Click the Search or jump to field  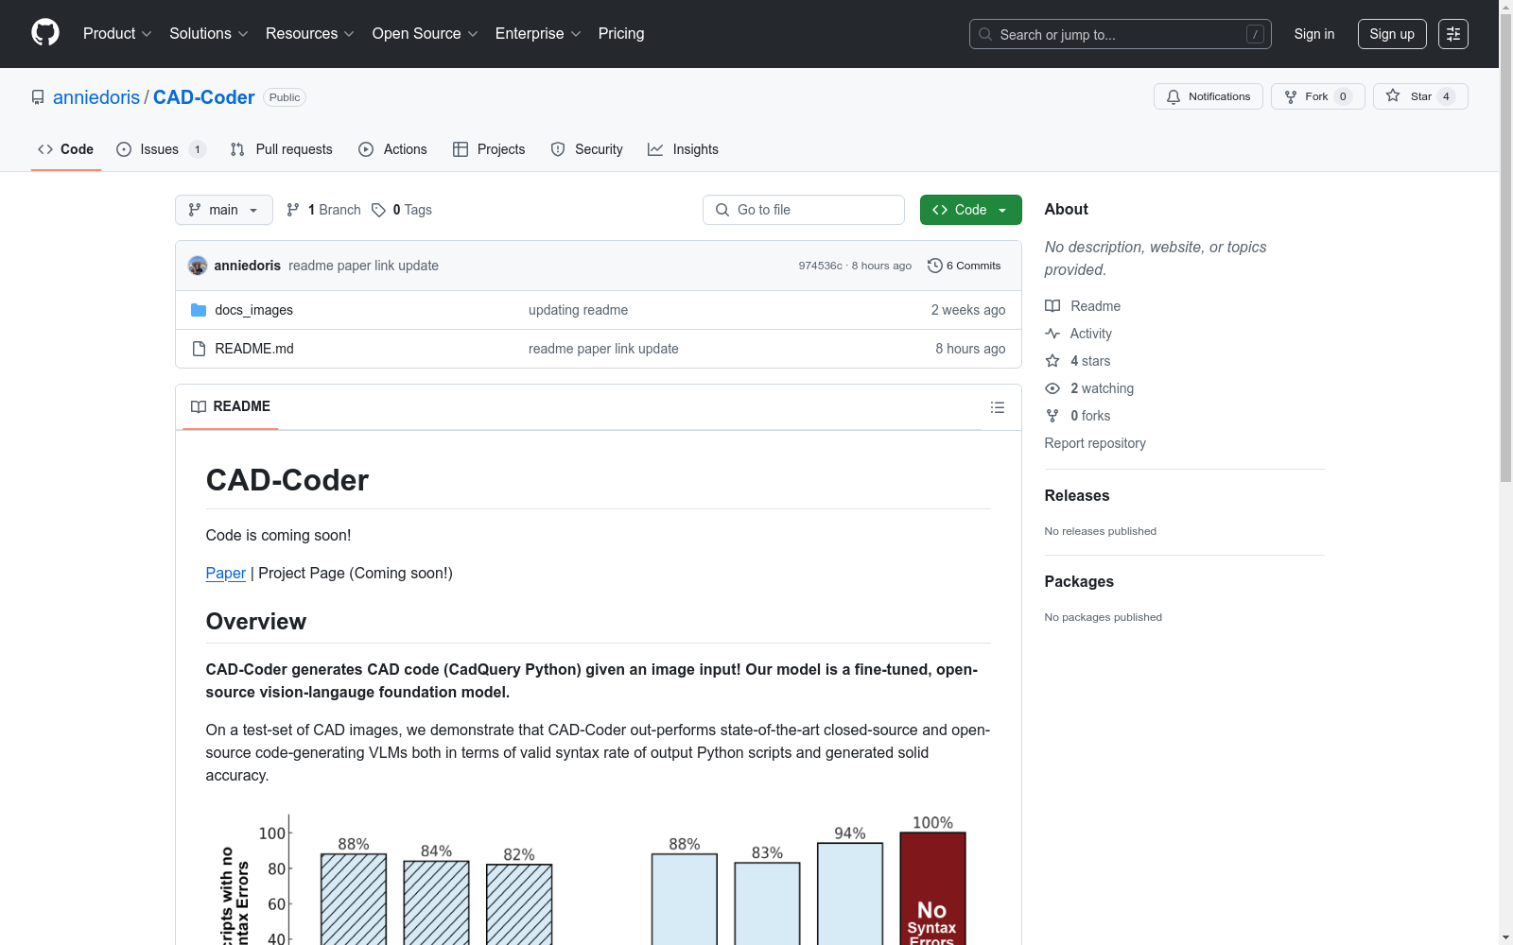click(x=1121, y=34)
